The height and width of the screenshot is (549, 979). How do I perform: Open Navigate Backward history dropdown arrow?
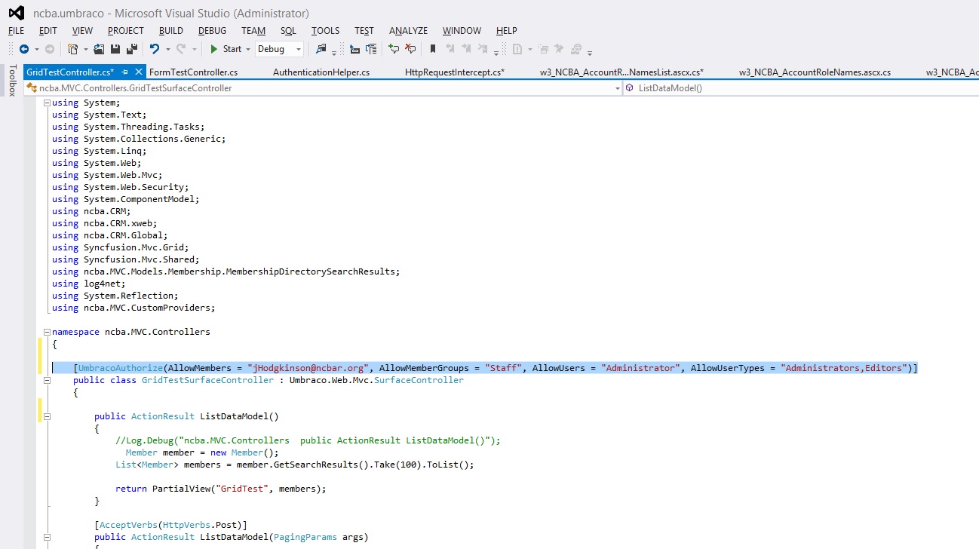tap(36, 49)
